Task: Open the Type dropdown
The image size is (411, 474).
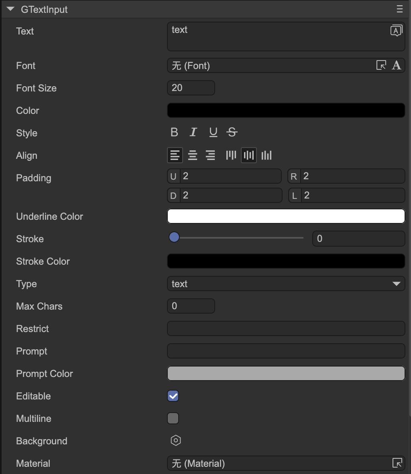Action: pos(286,284)
